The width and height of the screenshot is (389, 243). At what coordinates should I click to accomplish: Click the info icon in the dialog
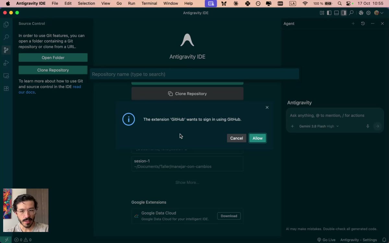pyautogui.click(x=129, y=119)
